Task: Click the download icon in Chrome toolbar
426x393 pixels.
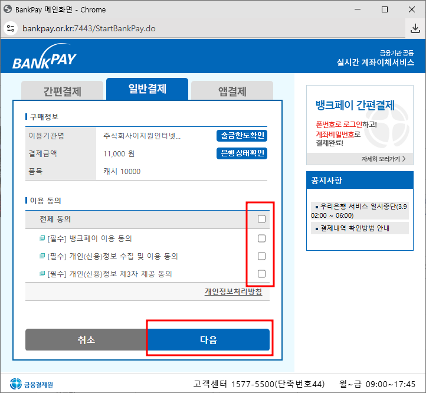Action: click(414, 28)
